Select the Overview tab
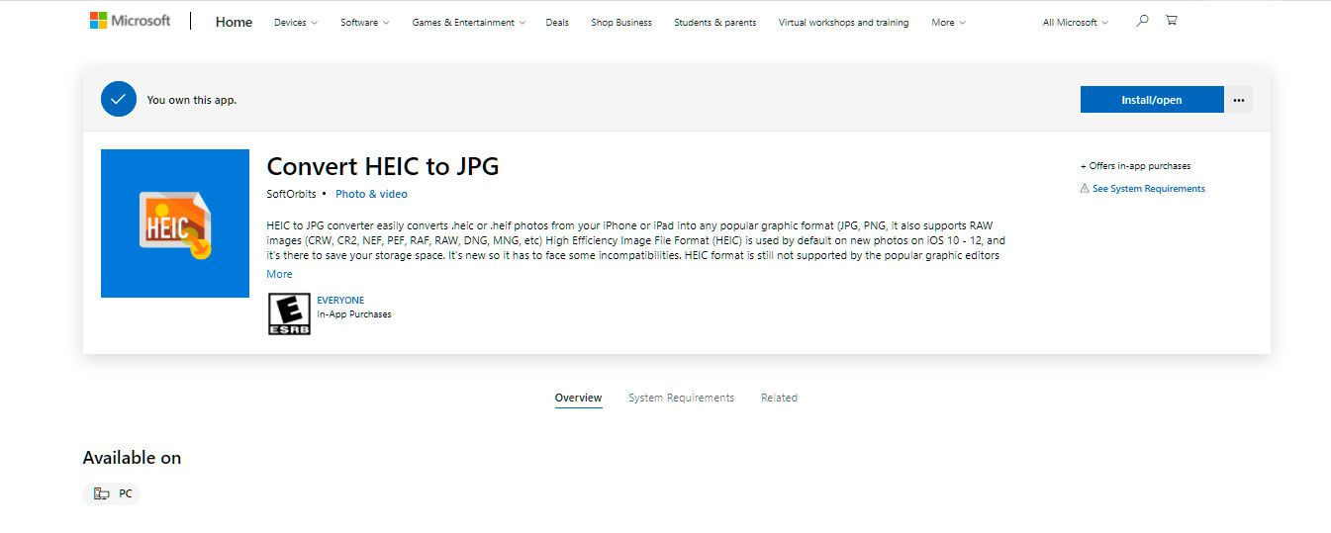The image size is (1331, 533). pos(578,398)
